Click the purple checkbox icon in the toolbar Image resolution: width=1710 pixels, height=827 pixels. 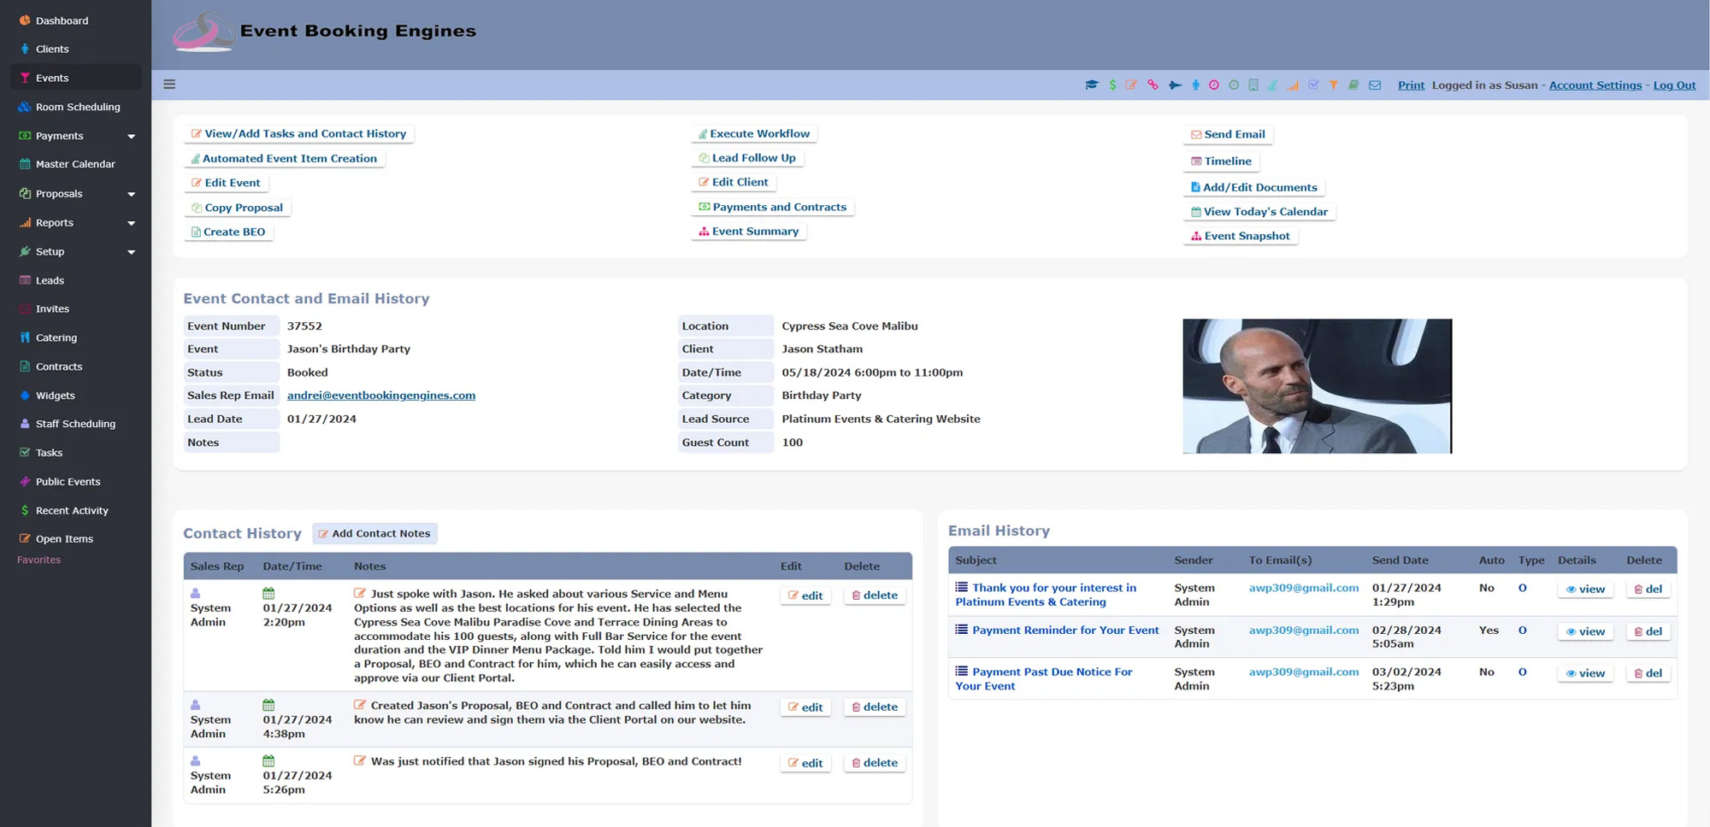1314,85
